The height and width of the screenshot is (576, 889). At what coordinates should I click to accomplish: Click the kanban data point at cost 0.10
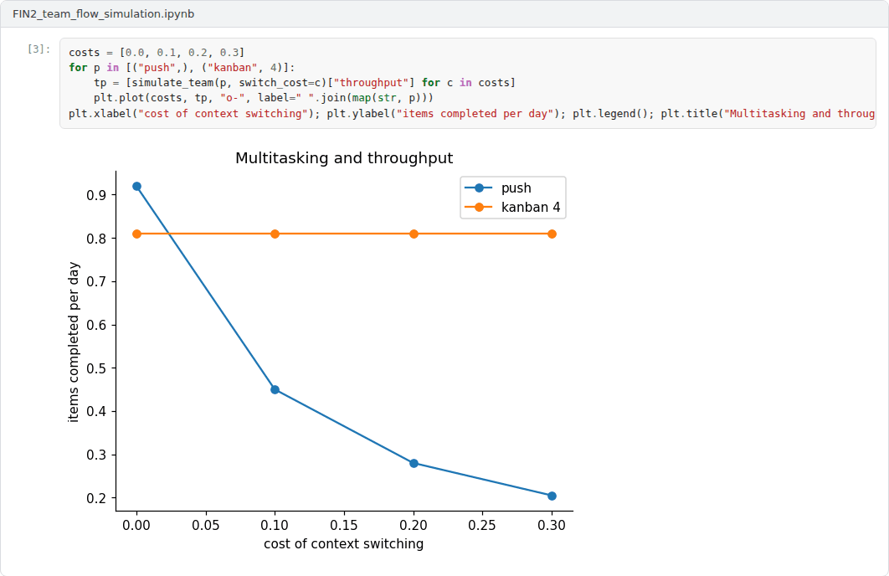275,234
